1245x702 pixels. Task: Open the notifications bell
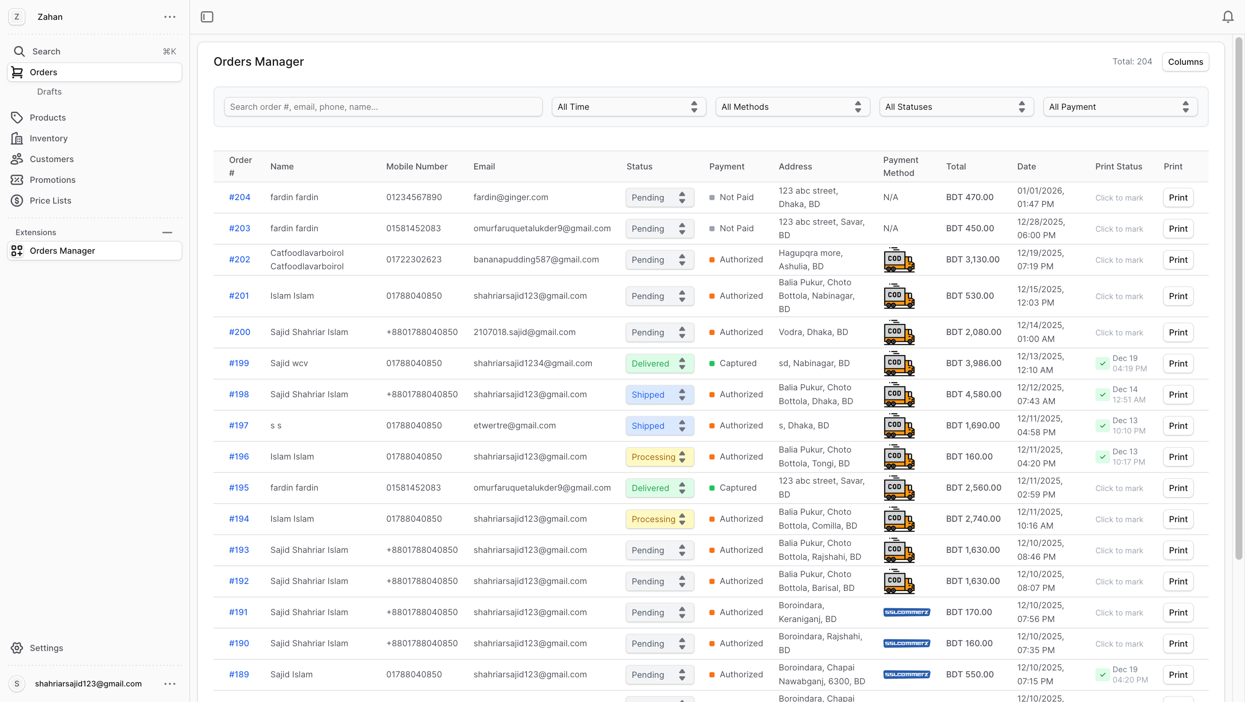click(x=1228, y=17)
